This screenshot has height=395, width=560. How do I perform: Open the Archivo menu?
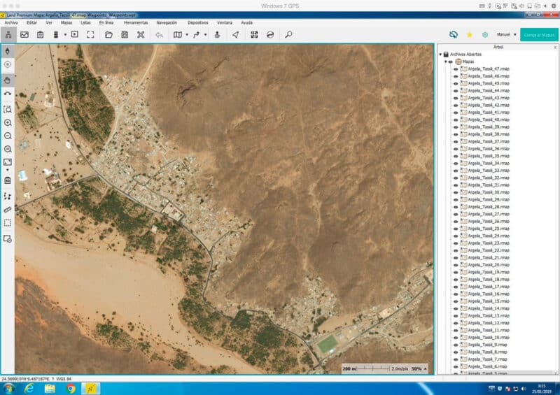click(11, 22)
